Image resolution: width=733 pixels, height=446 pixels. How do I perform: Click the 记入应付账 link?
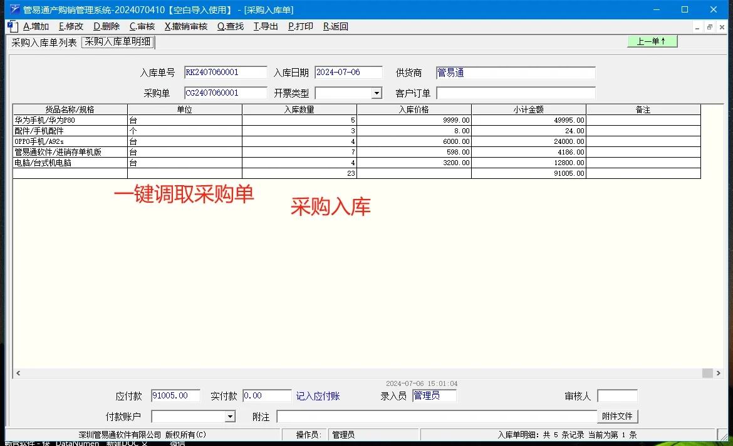pos(318,395)
